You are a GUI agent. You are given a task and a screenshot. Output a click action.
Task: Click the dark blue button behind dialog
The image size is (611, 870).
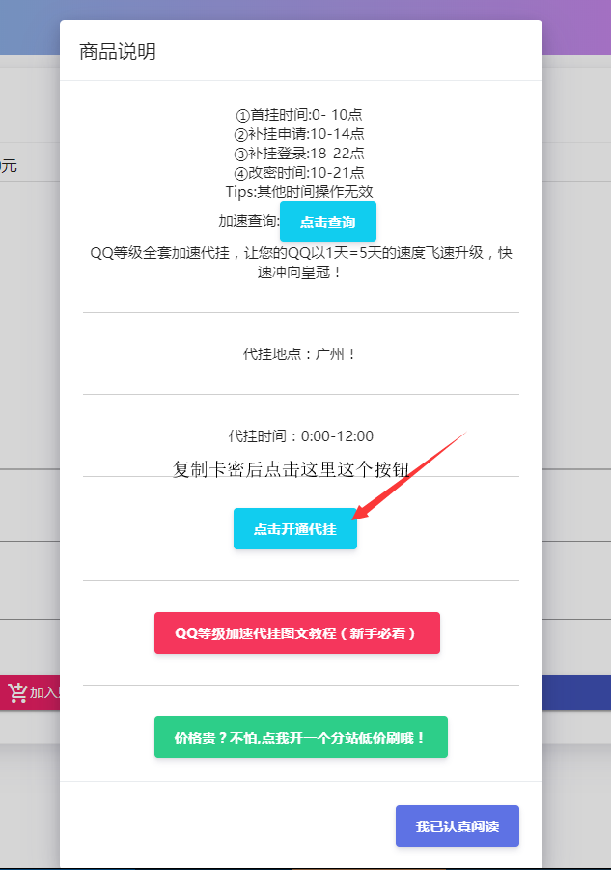coord(576,692)
